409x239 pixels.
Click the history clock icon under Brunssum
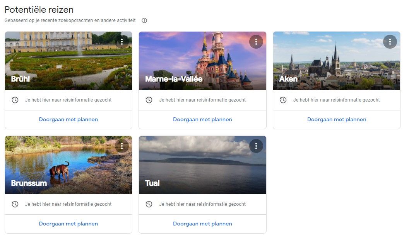[x=15, y=204]
